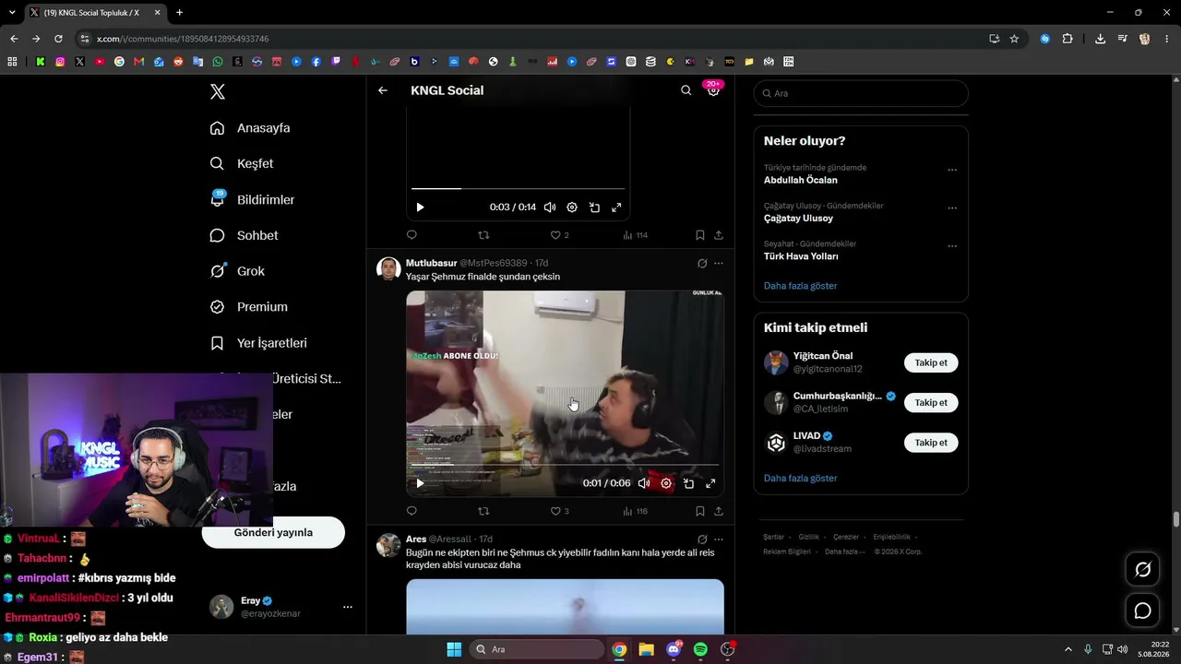Open more options for Abdullah Öcalan trend
The image size is (1181, 664).
pyautogui.click(x=952, y=170)
